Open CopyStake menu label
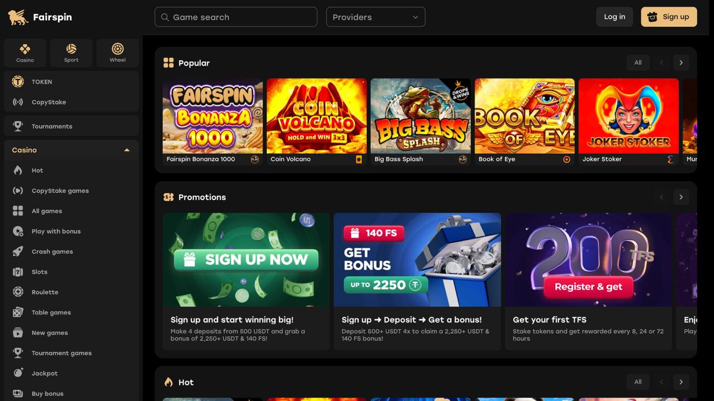Image resolution: width=714 pixels, height=401 pixels. (49, 102)
